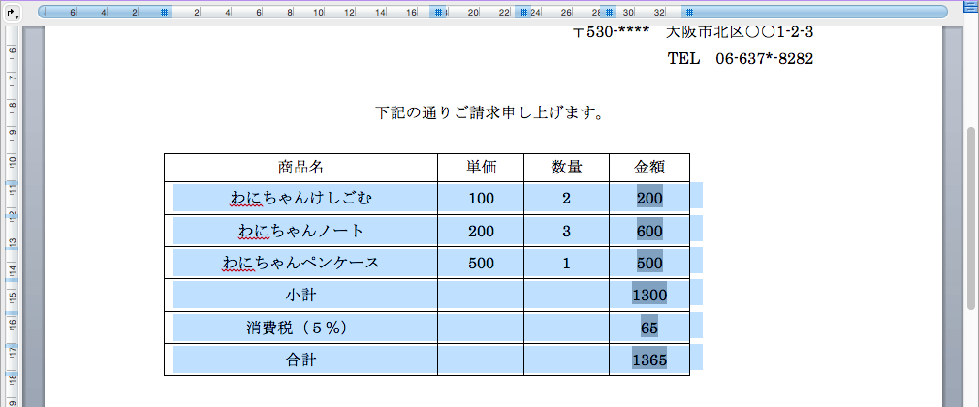Click the vertical scrollbar thumb

click(971, 218)
